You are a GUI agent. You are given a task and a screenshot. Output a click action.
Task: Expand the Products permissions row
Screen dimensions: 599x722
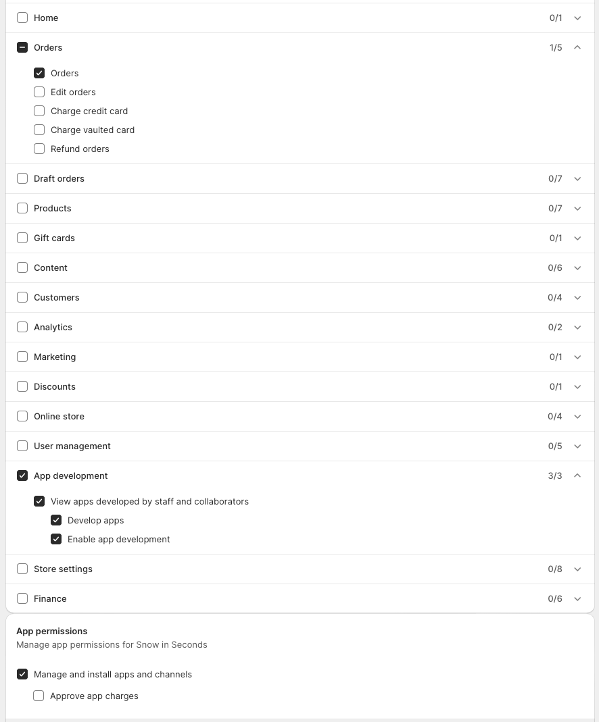coord(577,209)
